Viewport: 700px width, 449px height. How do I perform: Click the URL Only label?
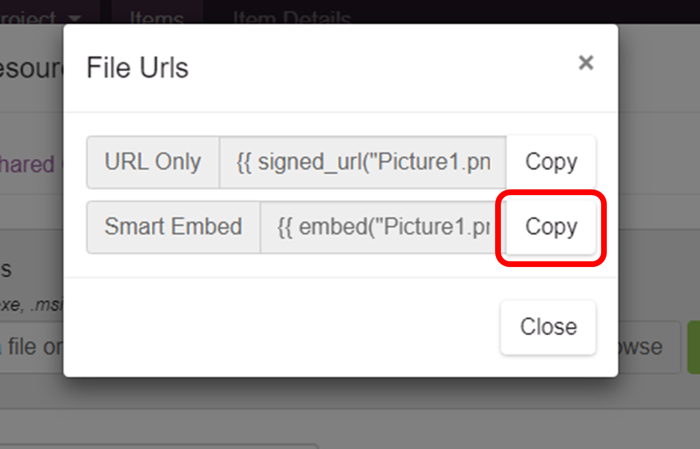(x=153, y=162)
